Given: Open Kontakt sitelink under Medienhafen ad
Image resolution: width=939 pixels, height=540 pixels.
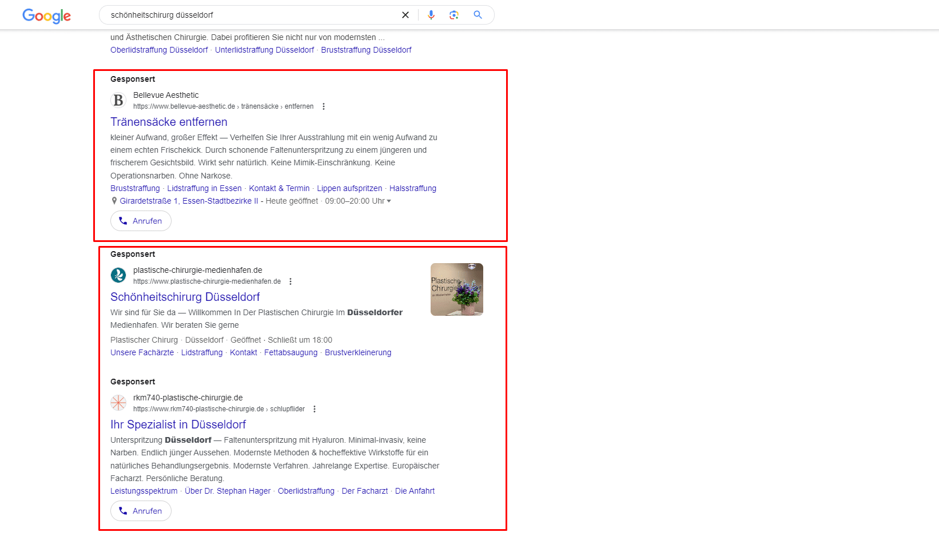Looking at the screenshot, I should click(244, 352).
